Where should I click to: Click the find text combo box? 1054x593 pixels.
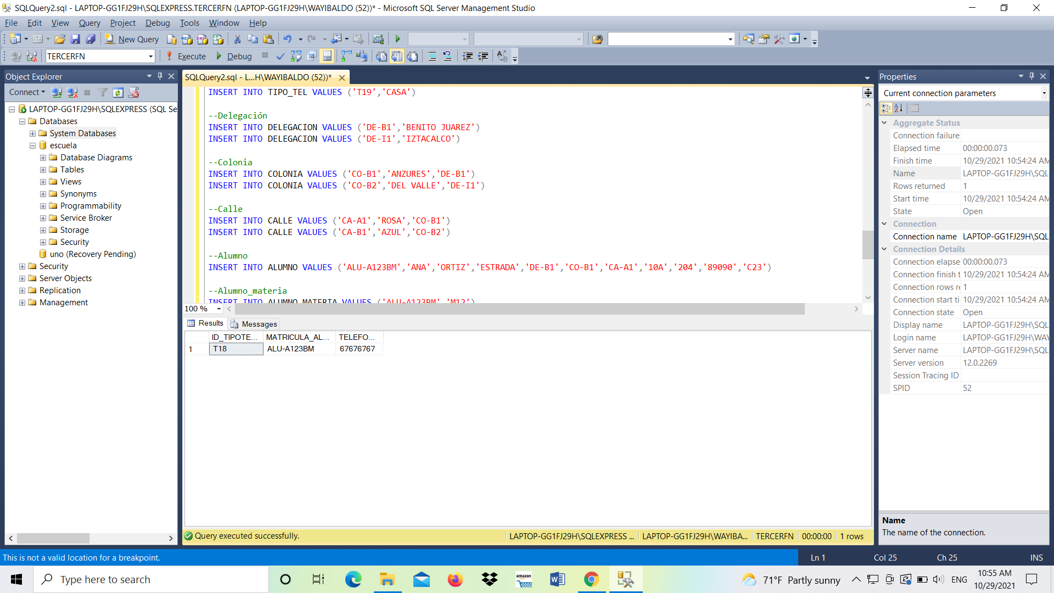671,39
